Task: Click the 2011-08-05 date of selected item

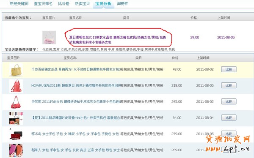Action: (226, 37)
